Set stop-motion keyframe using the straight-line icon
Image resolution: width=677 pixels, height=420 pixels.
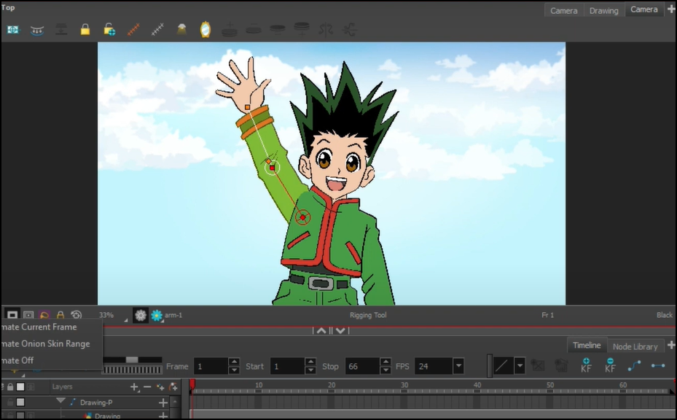tap(658, 365)
